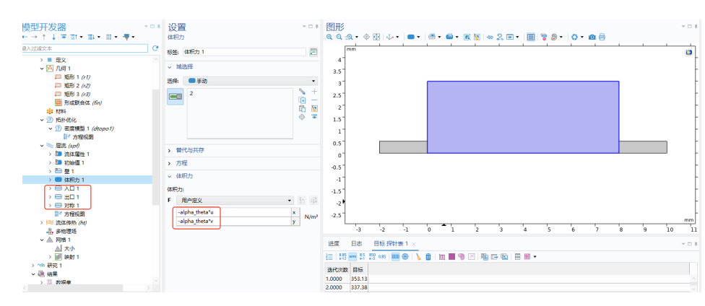Collapse the 几何 1 tree node
The height and width of the screenshot is (306, 705).
click(x=42, y=69)
